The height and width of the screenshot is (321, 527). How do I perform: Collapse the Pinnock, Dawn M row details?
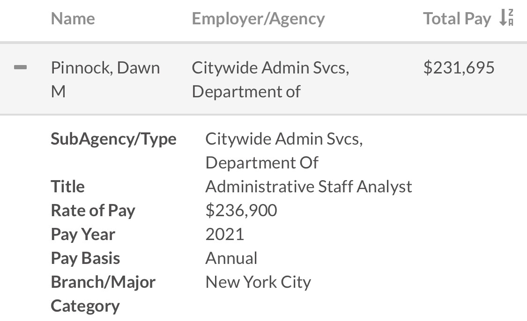[21, 68]
